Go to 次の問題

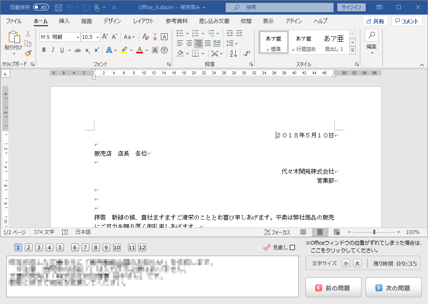point(394,288)
